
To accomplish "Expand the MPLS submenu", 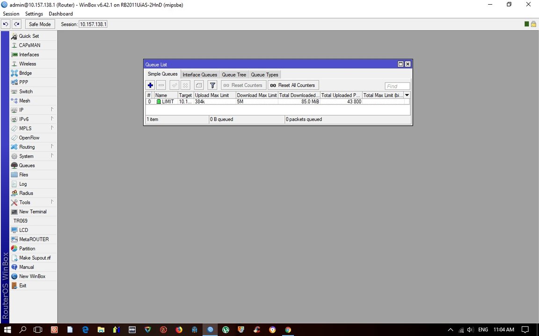I will pyautogui.click(x=33, y=129).
